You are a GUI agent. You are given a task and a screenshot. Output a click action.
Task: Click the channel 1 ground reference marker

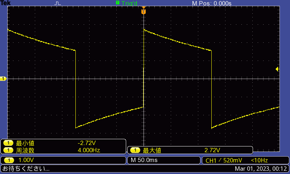point(3,79)
